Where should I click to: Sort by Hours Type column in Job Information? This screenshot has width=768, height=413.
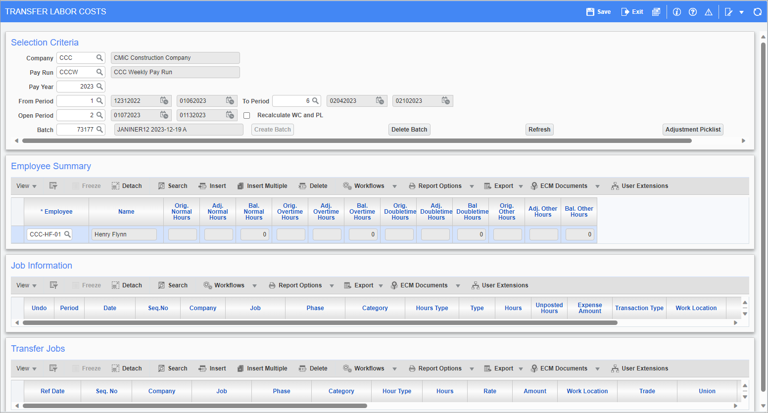click(432, 308)
